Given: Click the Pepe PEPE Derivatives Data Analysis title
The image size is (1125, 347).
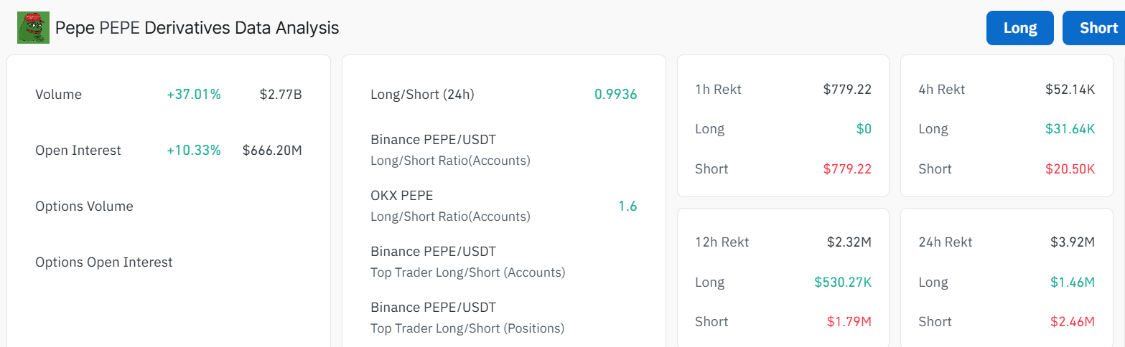Looking at the screenshot, I should (x=197, y=28).
